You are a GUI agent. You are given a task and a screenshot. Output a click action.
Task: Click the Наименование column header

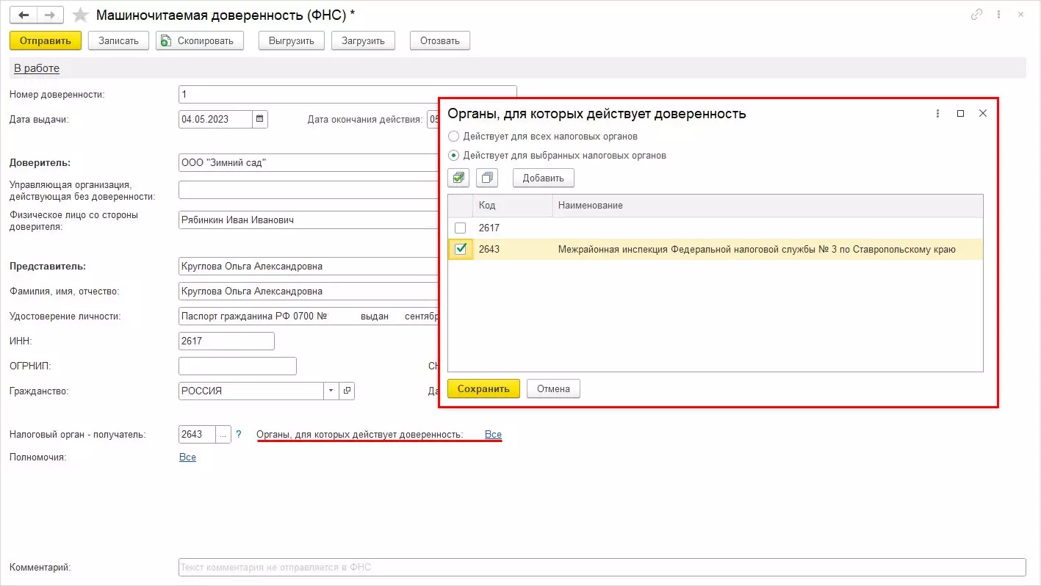coord(767,206)
